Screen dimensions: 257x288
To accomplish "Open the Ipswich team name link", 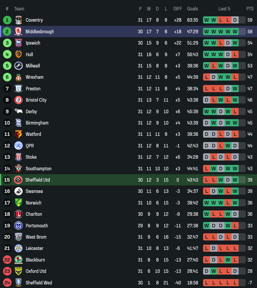I will coord(33,43).
